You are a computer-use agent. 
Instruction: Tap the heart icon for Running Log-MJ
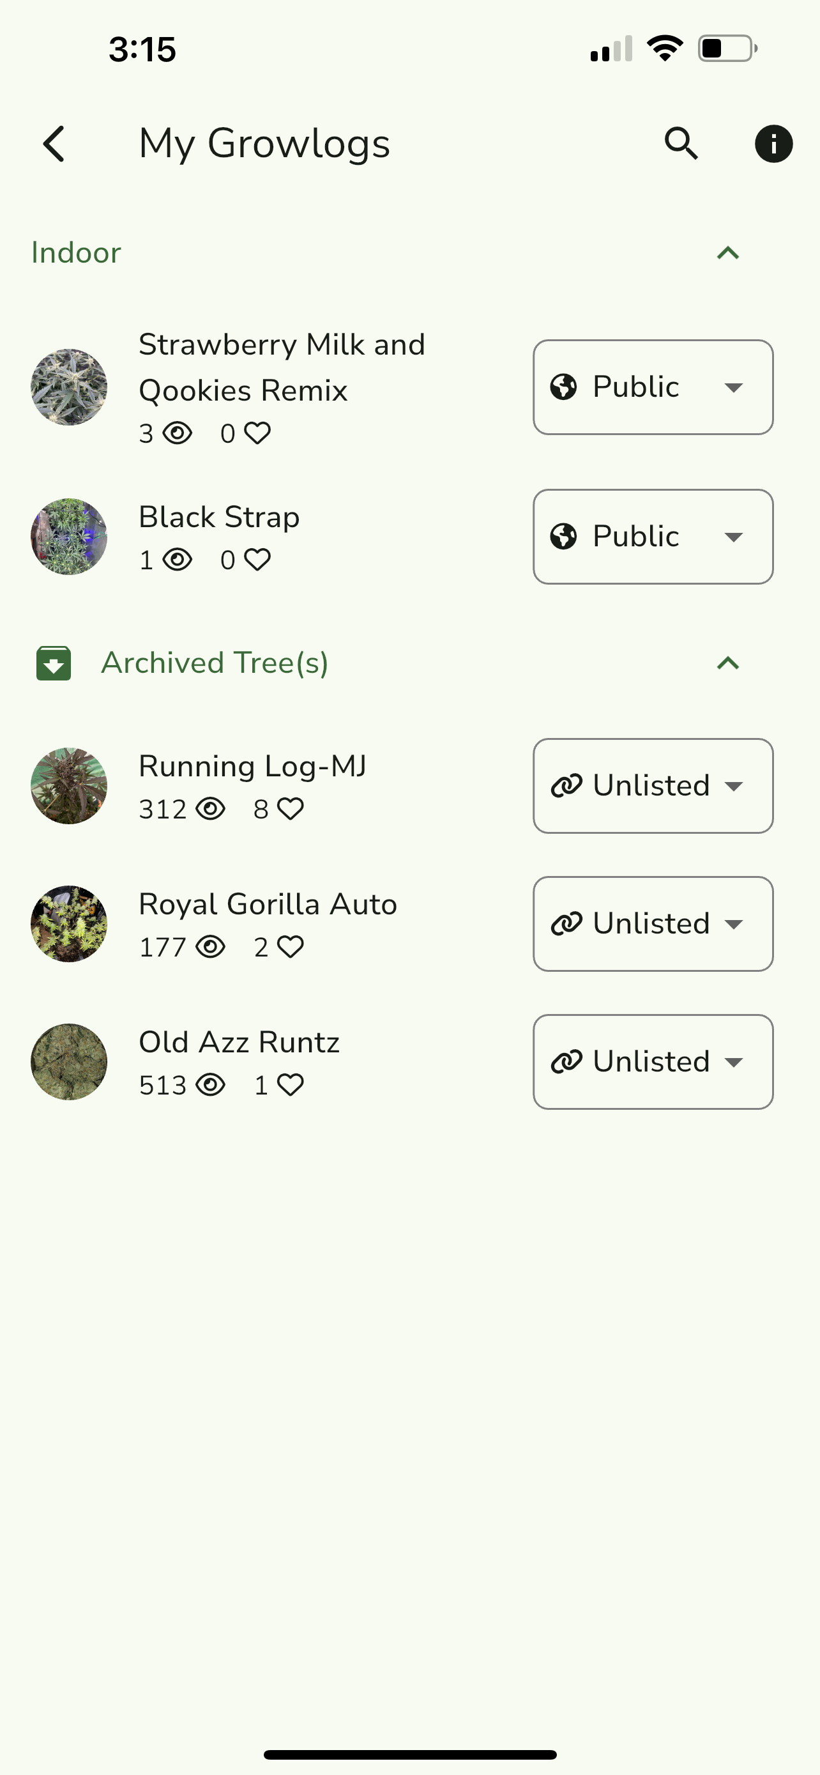pos(291,809)
